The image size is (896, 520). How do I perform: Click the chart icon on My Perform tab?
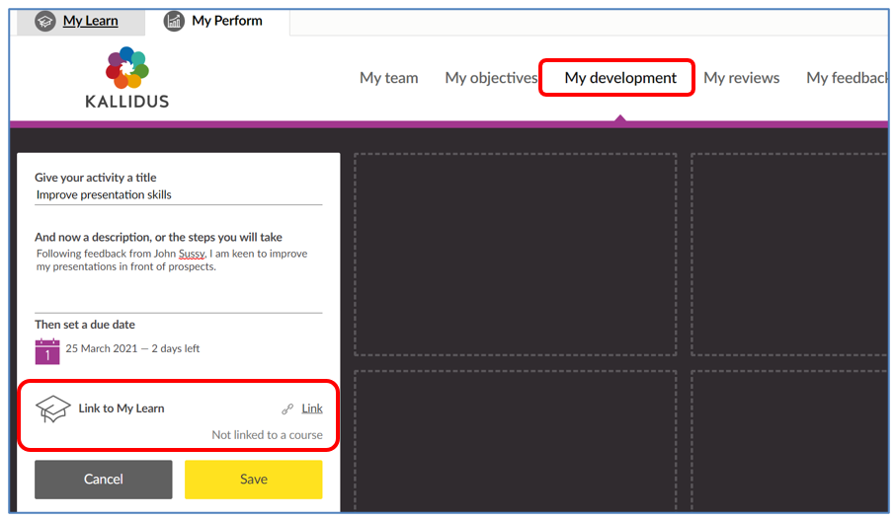[x=174, y=21]
